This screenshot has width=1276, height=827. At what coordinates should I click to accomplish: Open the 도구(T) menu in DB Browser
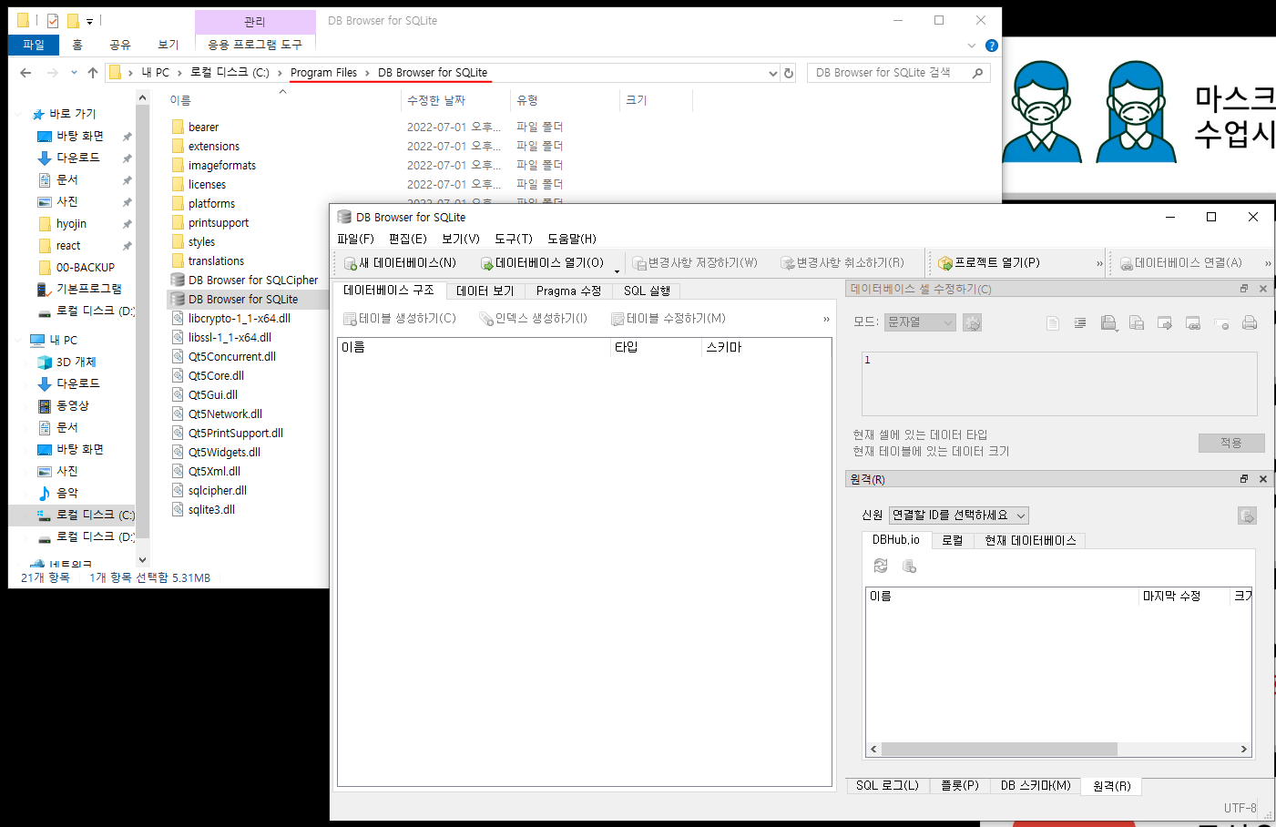tap(514, 239)
